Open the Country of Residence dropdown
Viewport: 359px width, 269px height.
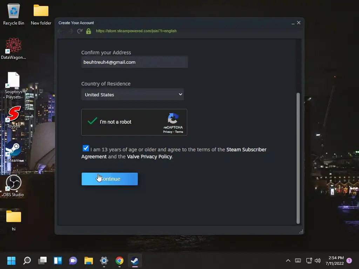click(133, 95)
